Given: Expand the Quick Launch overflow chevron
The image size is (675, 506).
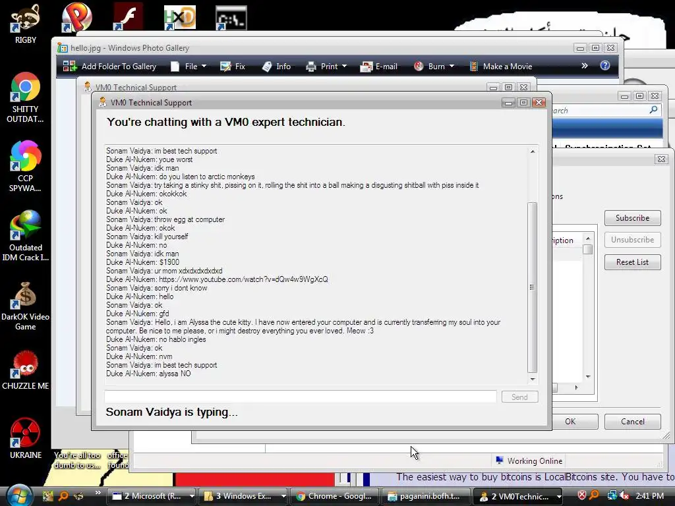Looking at the screenshot, I should (98, 493).
